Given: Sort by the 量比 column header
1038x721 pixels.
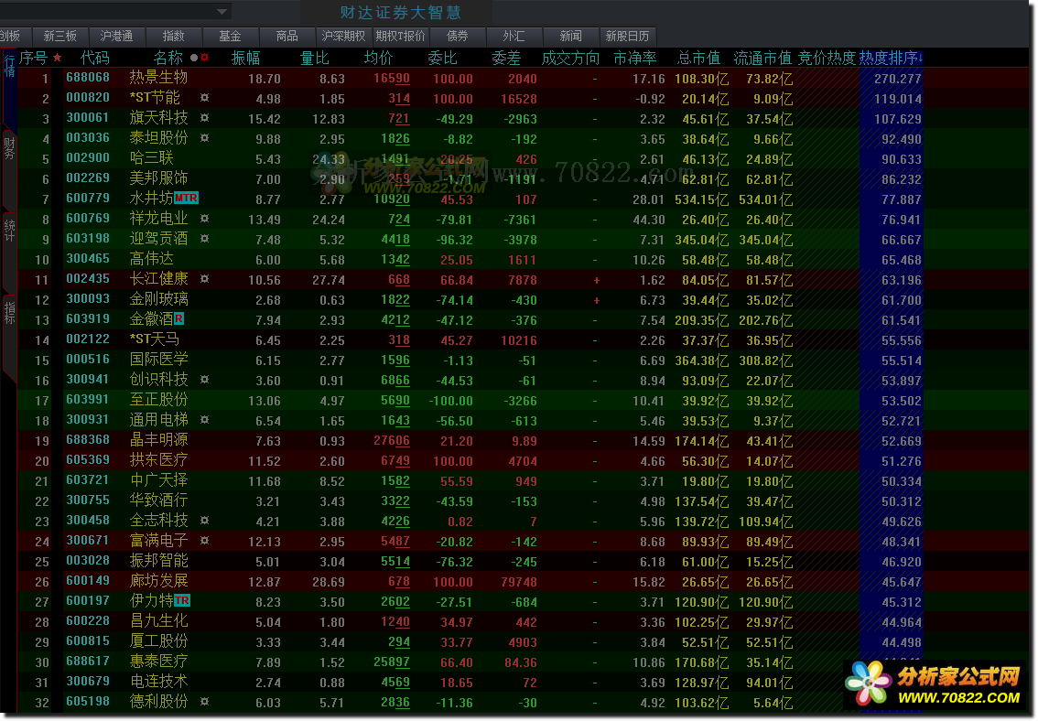Looking at the screenshot, I should [315, 59].
